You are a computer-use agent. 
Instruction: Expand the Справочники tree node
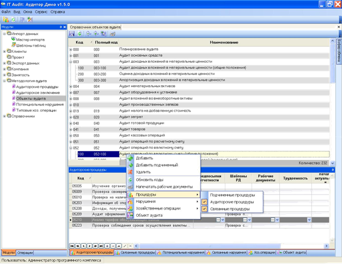4,116
